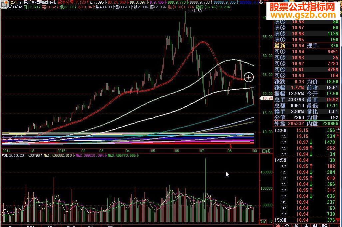Click the 18.94 current price tag on axis
Screen dimensions: 342x227
[266, 98]
